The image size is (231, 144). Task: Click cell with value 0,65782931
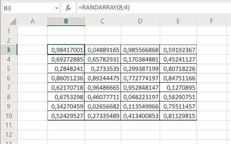point(102,59)
